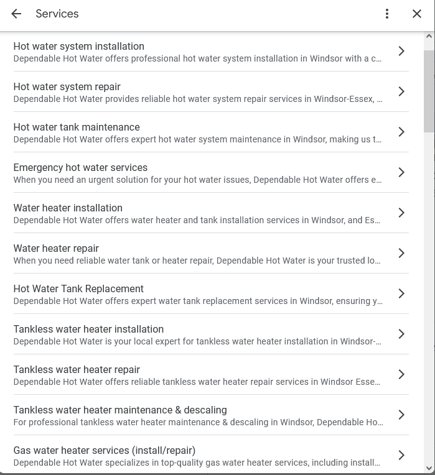Click the scrollbar down arrow
Image resolution: width=435 pixels, height=475 pixels.
[429, 468]
